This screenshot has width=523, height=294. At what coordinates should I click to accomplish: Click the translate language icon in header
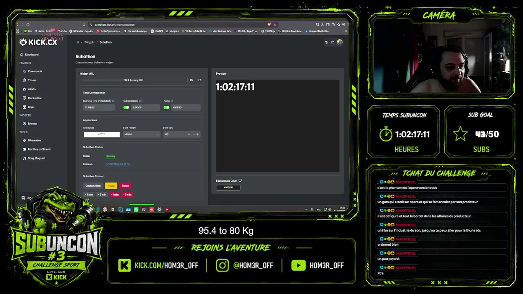326,42
